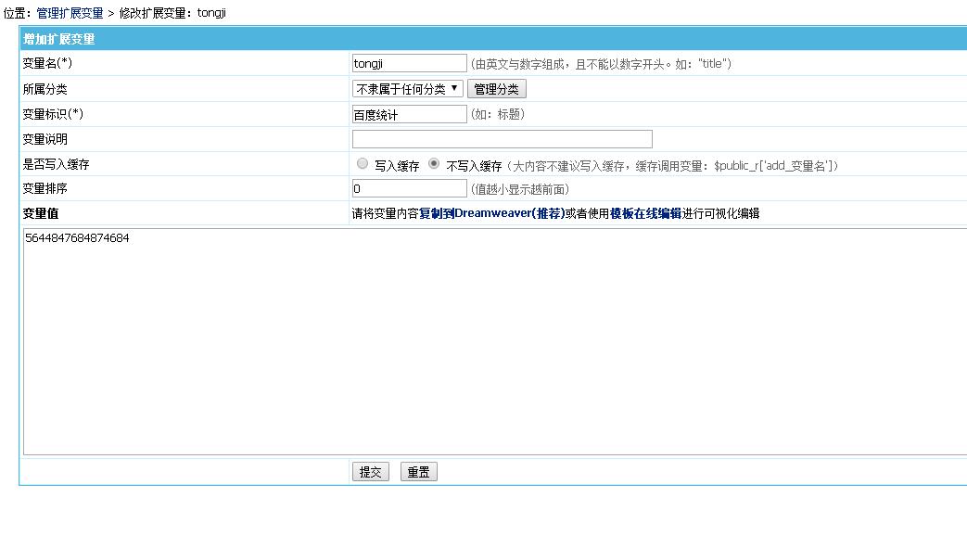The image size is (967, 548).
Task: Click the 百度统计 variable identifier field
Action: (x=408, y=113)
